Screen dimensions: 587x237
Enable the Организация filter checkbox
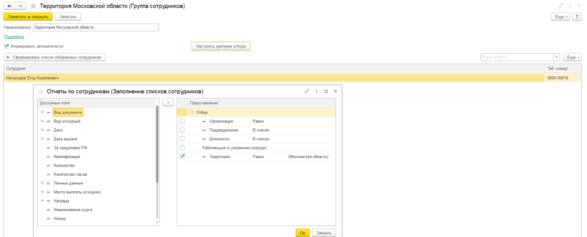pos(182,121)
